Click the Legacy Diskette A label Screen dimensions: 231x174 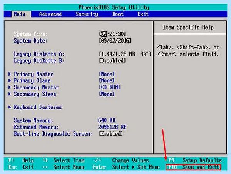point(39,54)
